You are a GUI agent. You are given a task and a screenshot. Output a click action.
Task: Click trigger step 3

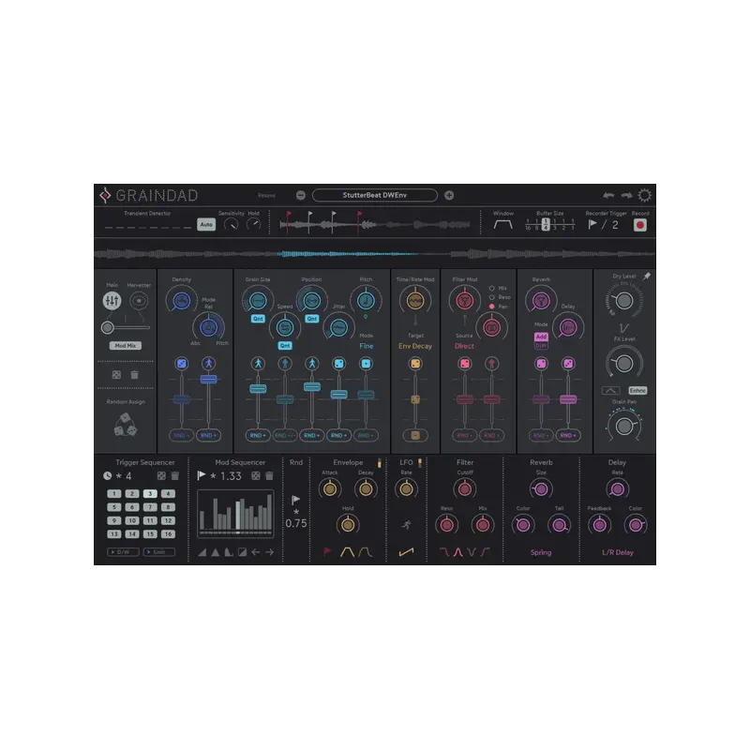tap(150, 494)
